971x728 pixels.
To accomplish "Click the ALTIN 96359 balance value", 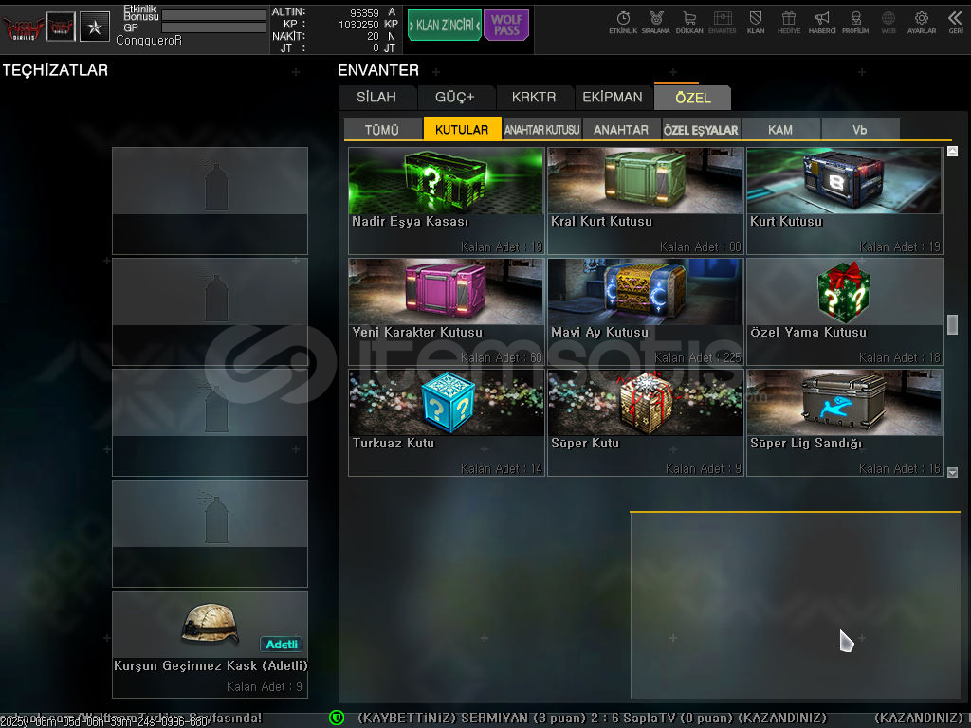I will point(364,12).
